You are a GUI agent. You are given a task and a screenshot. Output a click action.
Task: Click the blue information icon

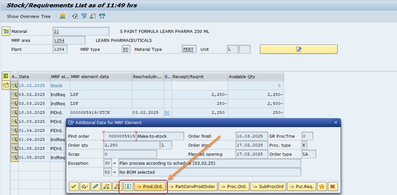click(x=128, y=187)
